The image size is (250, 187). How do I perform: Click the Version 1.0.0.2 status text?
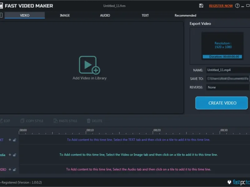(x=21, y=182)
